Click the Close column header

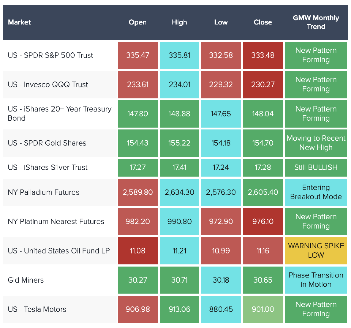click(x=263, y=22)
